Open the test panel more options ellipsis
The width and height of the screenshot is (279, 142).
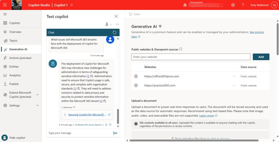118,24
